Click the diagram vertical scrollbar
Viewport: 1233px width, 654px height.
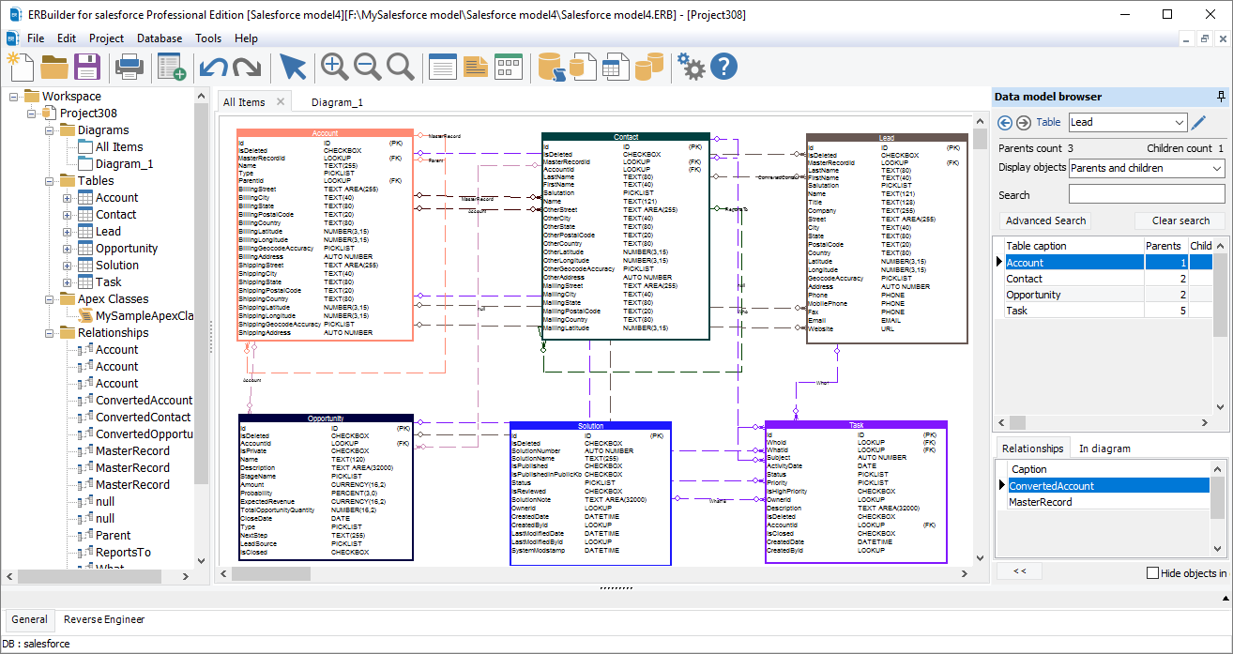[x=980, y=338]
